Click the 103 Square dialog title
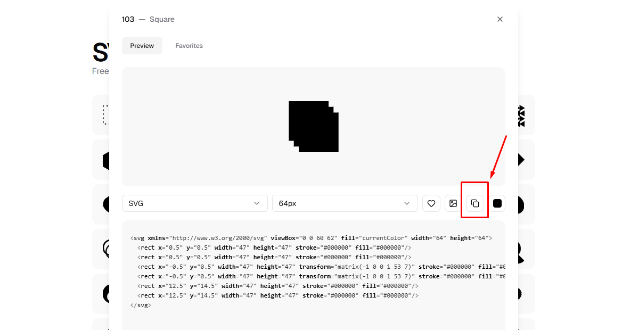 (148, 19)
